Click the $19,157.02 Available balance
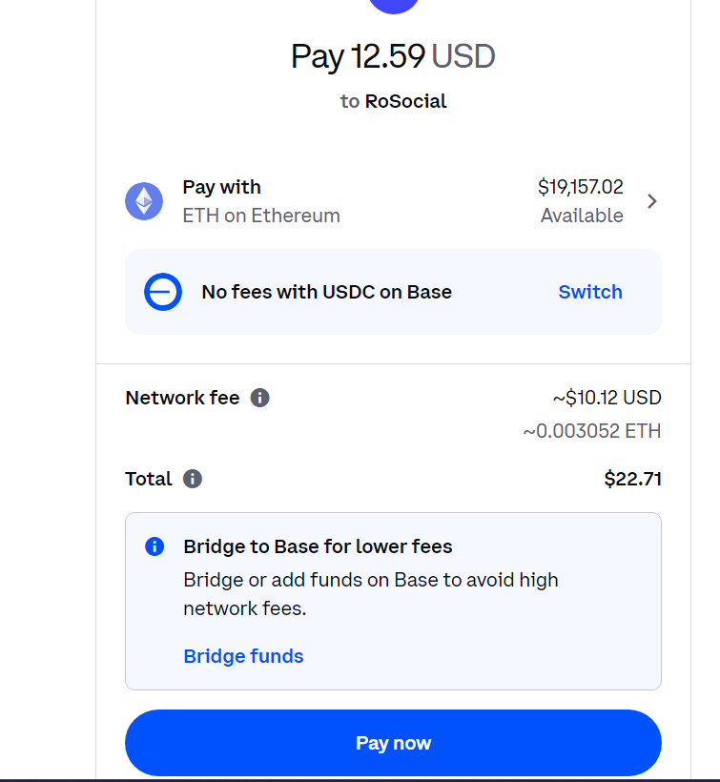720x782 pixels. tap(581, 201)
